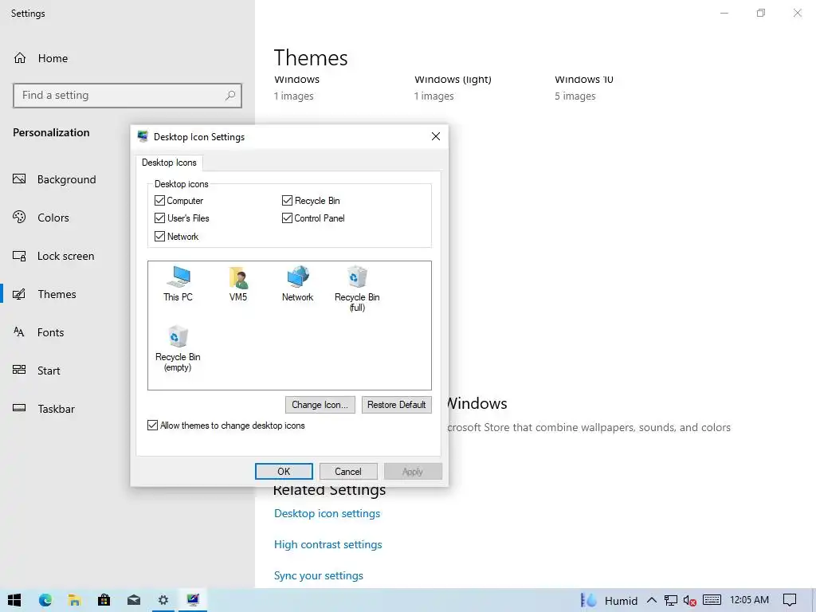
Task: Toggle Allow themes to change desktop icons
Action: tap(152, 426)
